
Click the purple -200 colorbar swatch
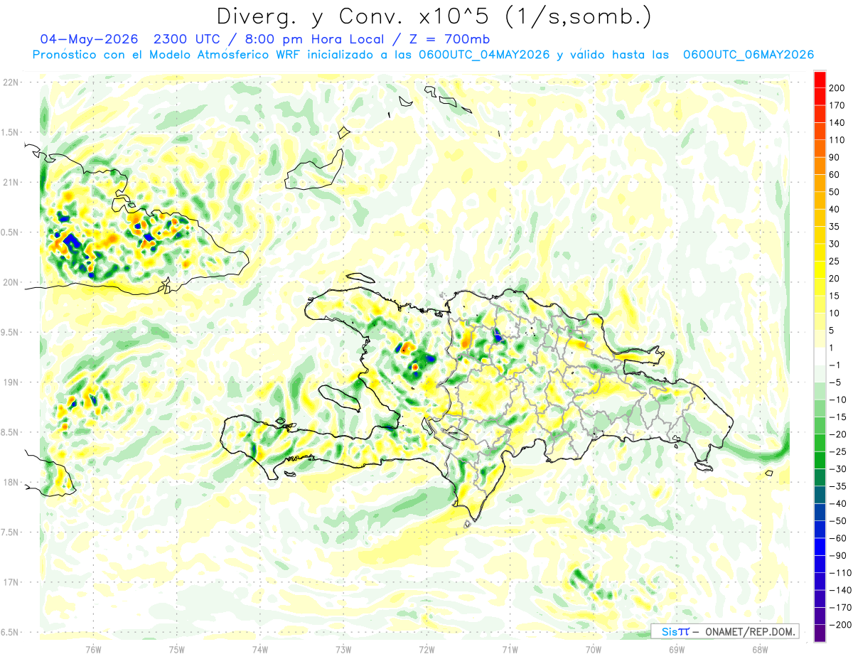point(820,633)
